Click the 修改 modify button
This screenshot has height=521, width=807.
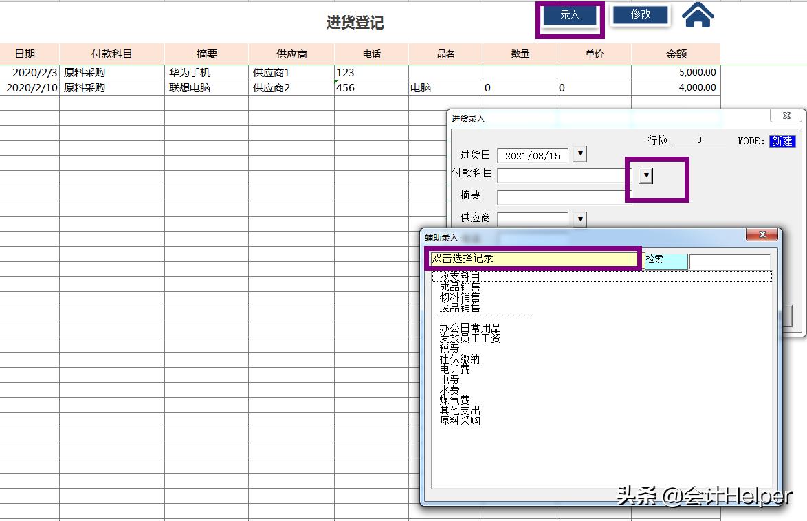point(640,14)
